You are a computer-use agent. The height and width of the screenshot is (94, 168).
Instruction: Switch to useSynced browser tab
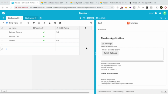click(x=83, y=3)
